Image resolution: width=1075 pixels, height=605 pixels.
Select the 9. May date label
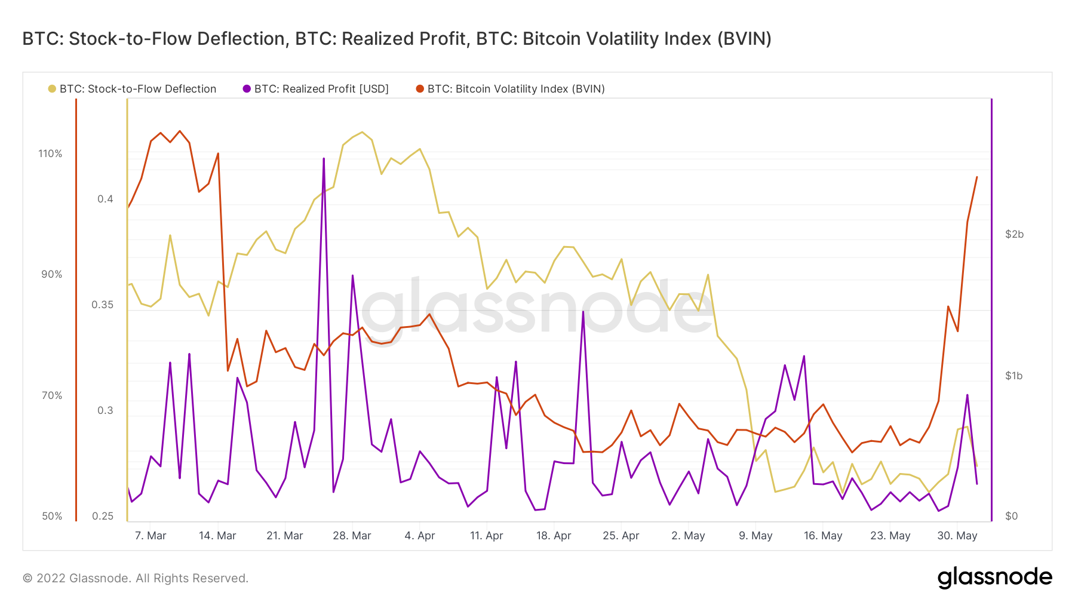pos(755,536)
